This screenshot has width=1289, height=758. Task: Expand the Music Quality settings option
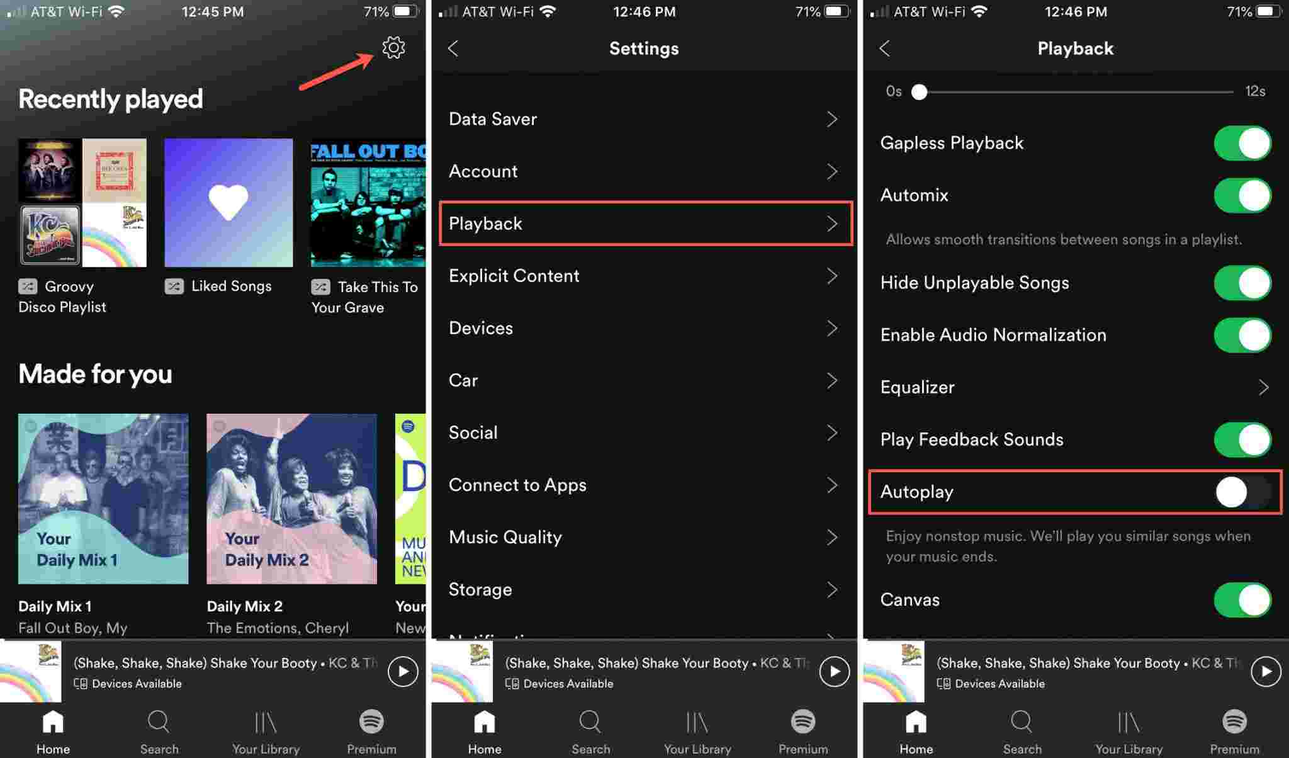click(644, 537)
